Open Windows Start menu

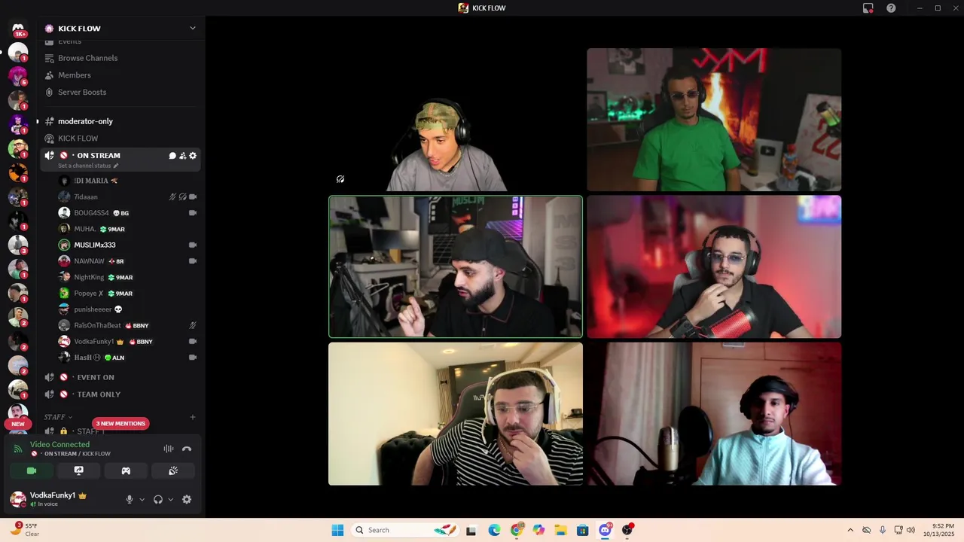point(337,530)
